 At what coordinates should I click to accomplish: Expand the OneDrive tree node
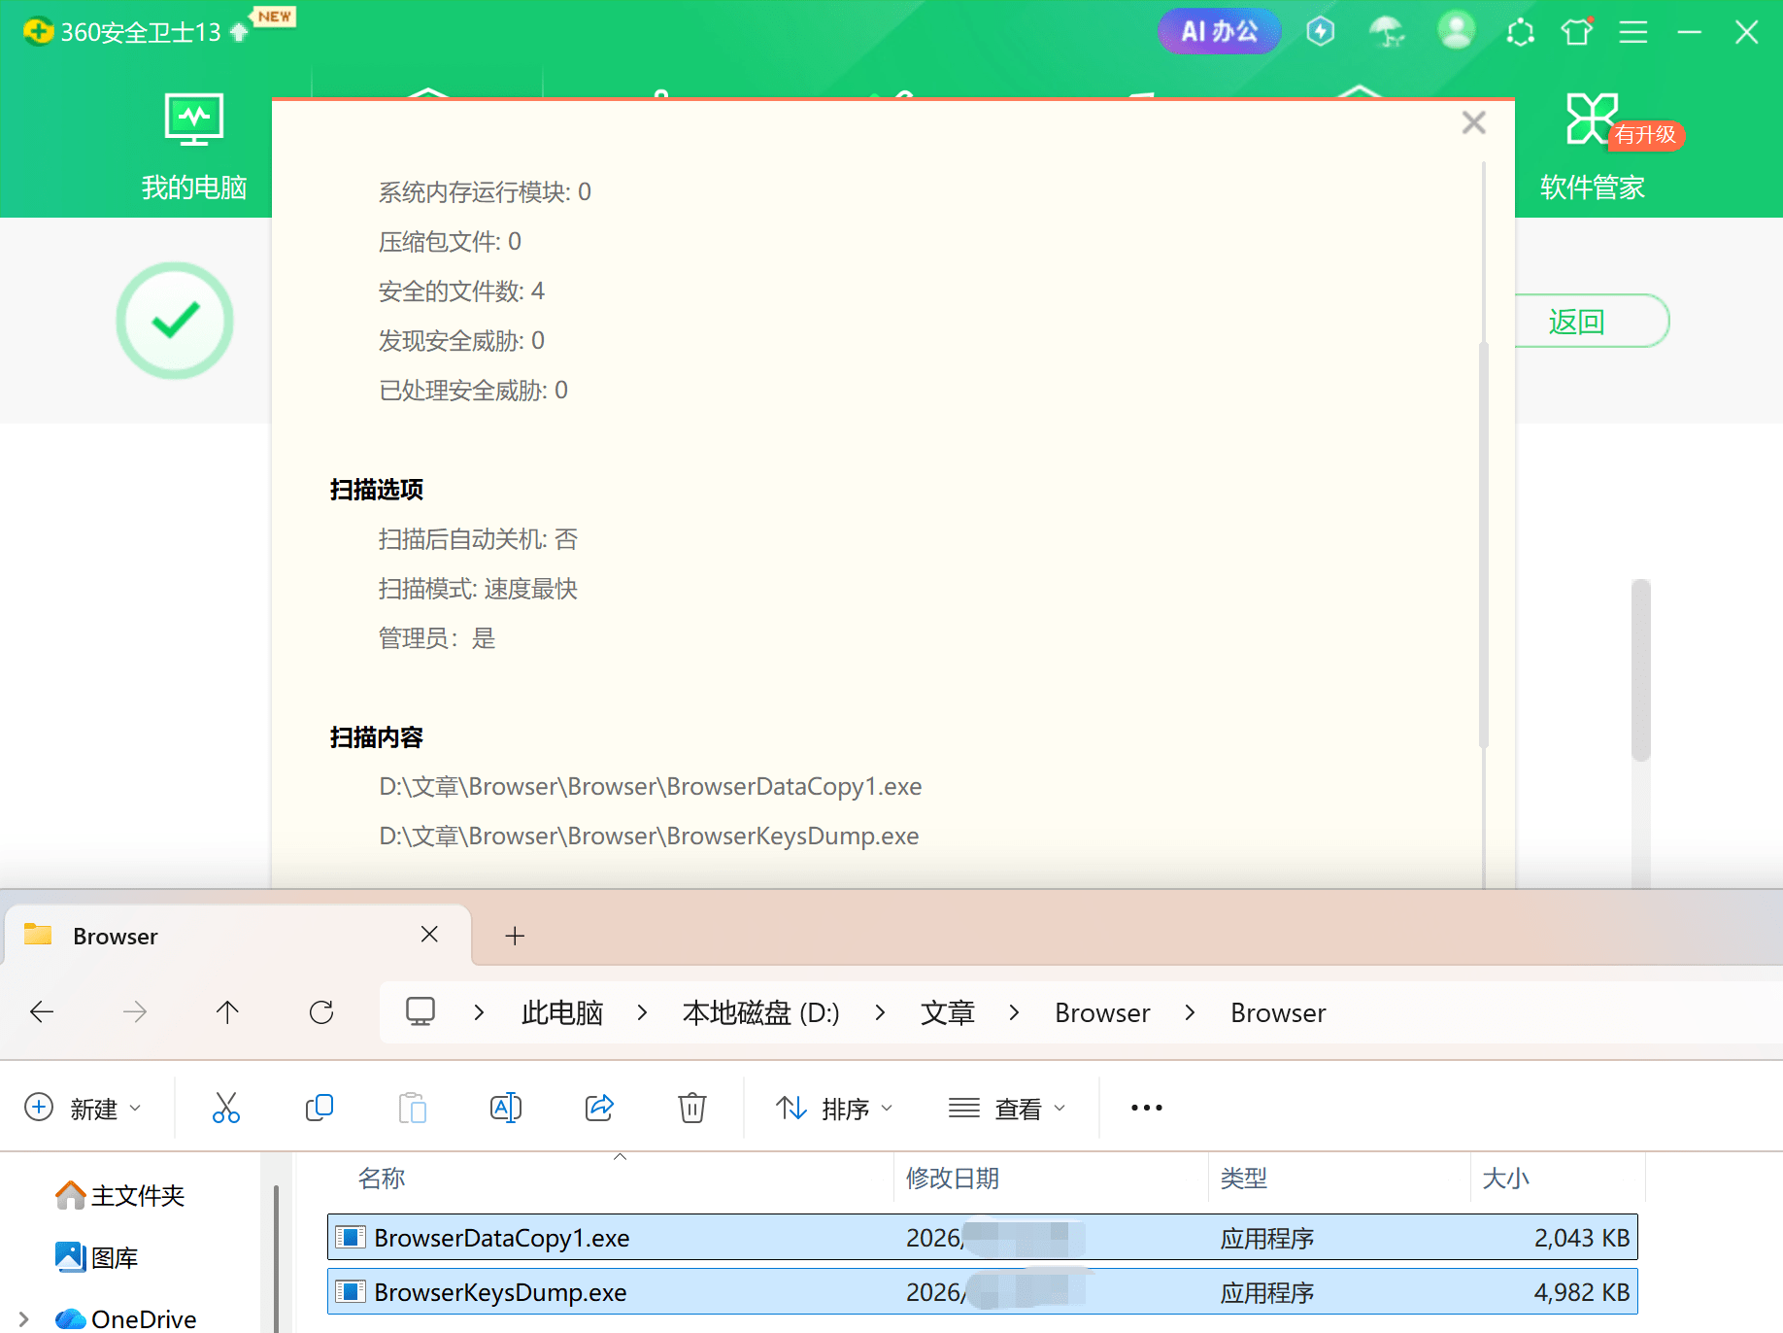(24, 1318)
